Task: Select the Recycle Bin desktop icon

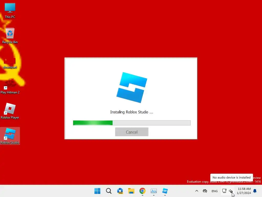Action: coord(10,36)
